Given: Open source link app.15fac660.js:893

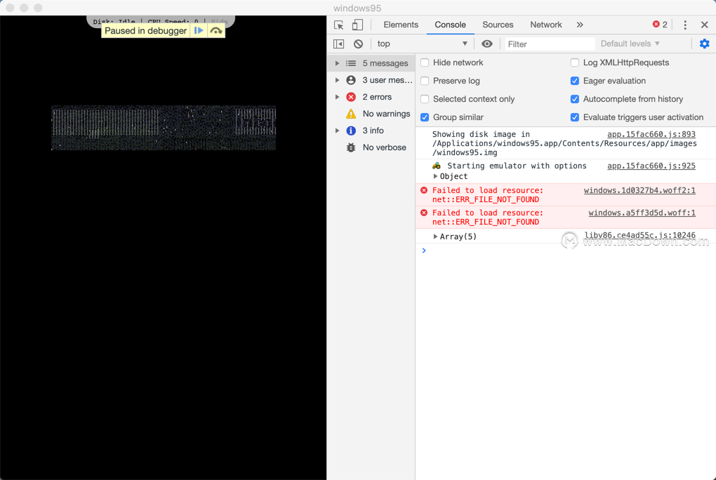Looking at the screenshot, I should click(x=651, y=134).
